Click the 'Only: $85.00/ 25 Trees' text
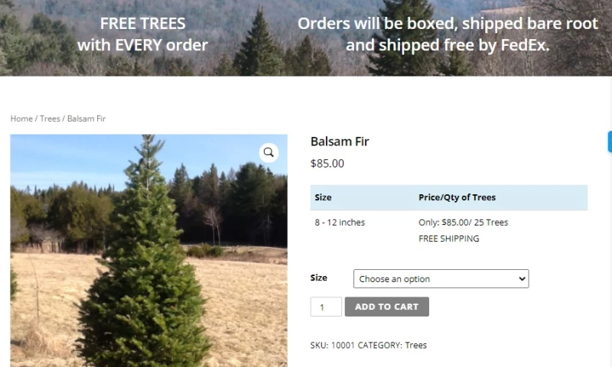The width and height of the screenshot is (612, 367). point(463,222)
